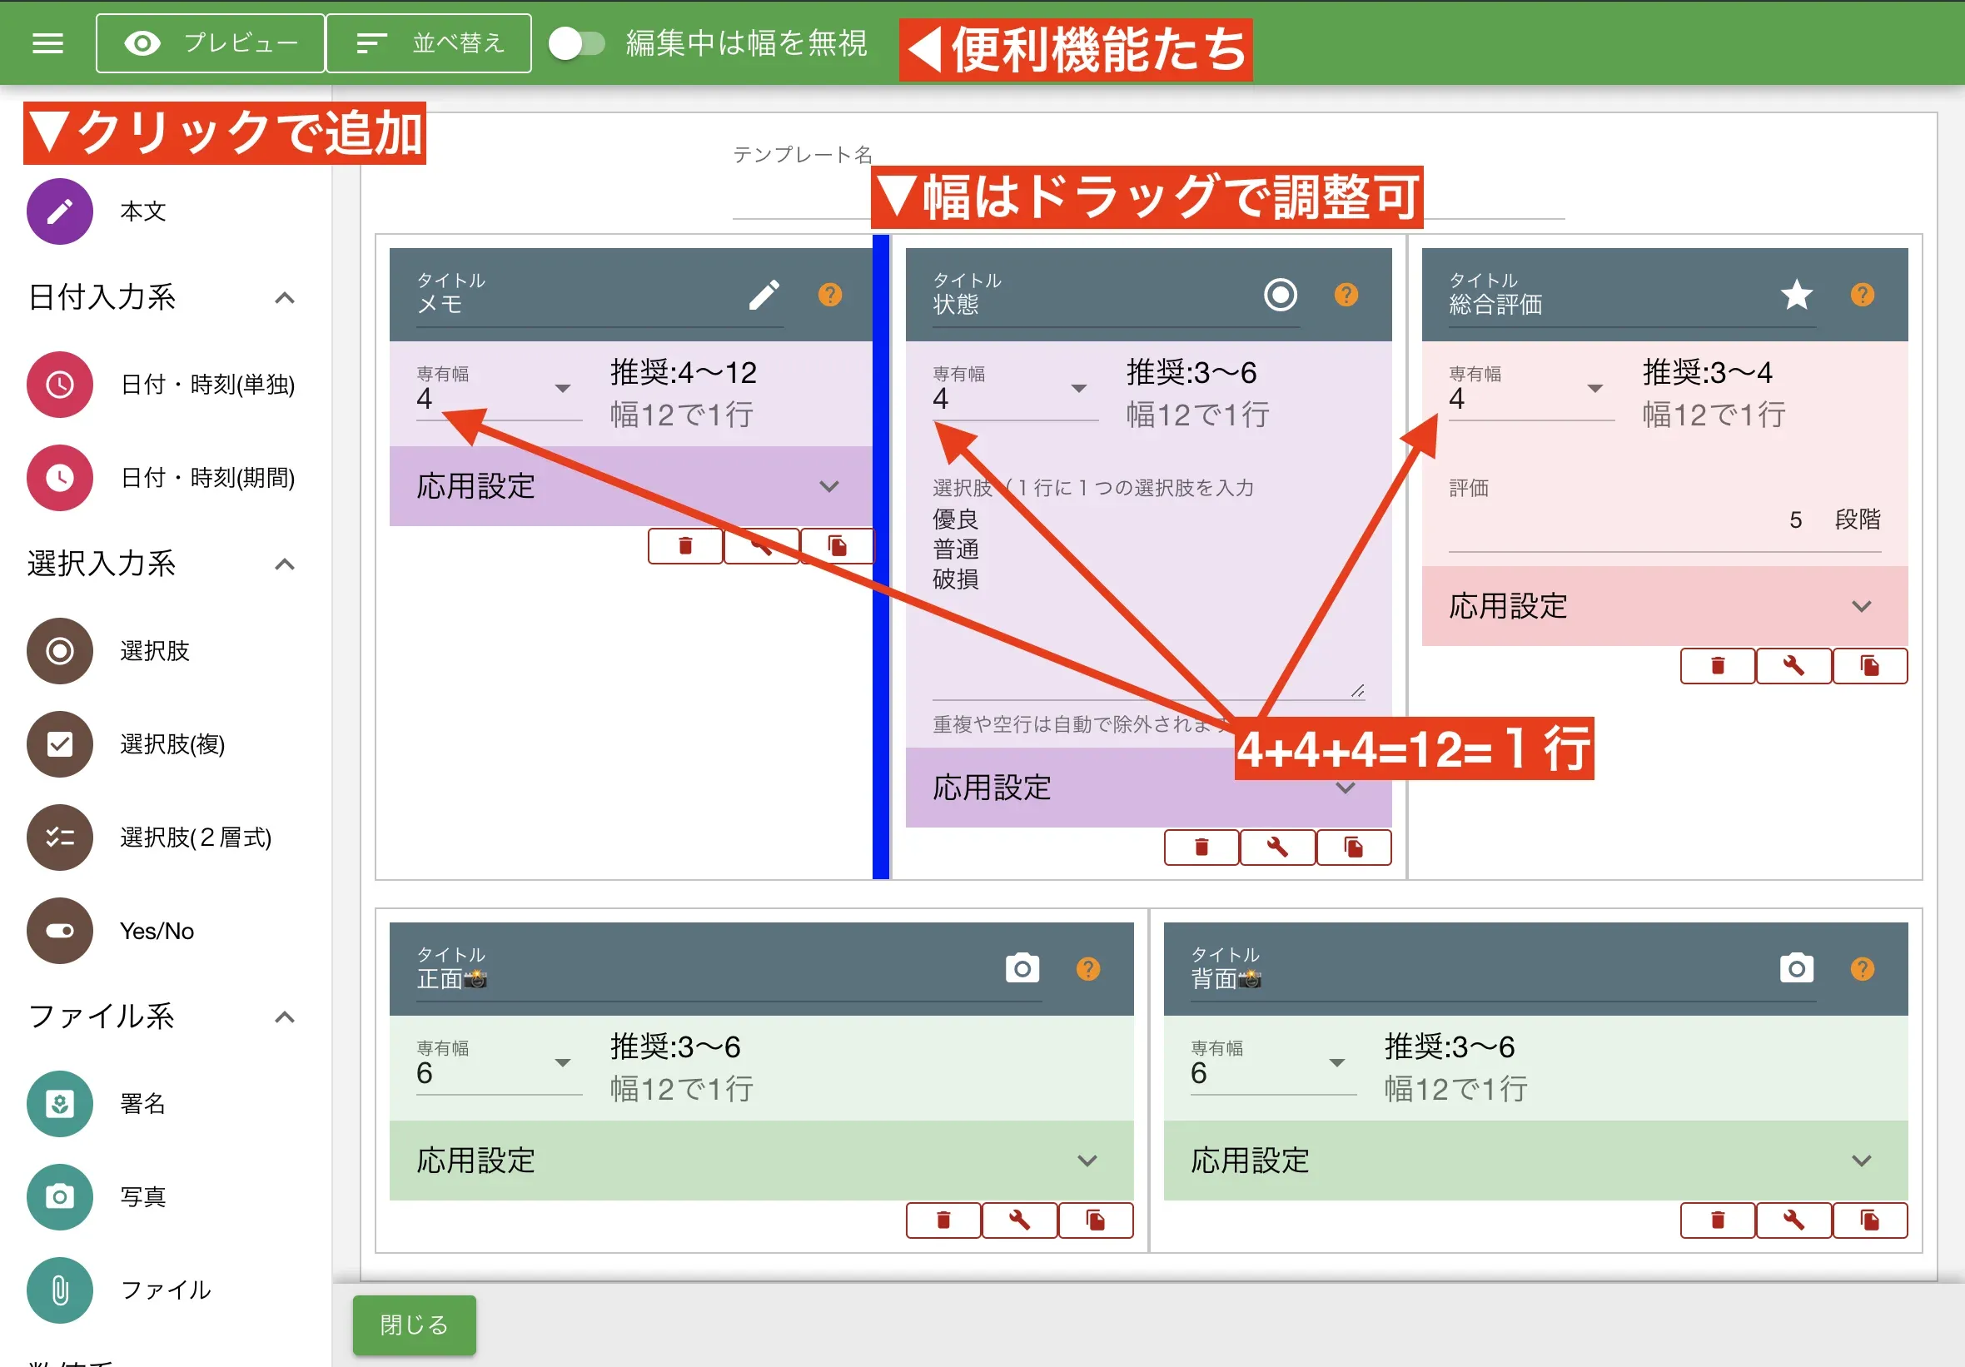Screen dimensions: 1965x1367
Task: Duplicate 背面 field via copy icon
Action: pyautogui.click(x=1871, y=1220)
